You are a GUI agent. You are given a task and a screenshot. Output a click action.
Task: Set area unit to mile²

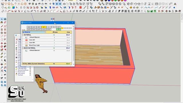coord(49,29)
